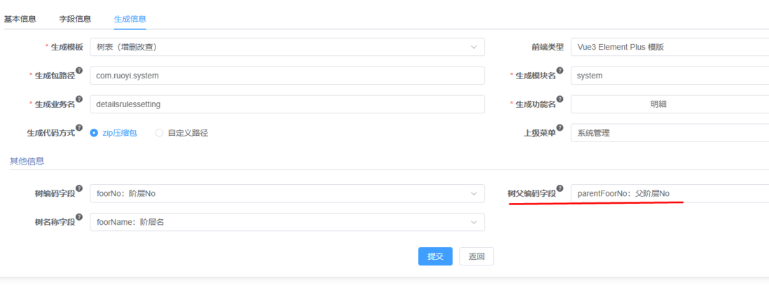Click the 返回 back button
Viewport: 769px width, 285px height.
point(477,256)
